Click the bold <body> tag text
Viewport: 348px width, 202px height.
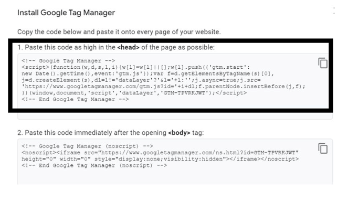coord(179,133)
